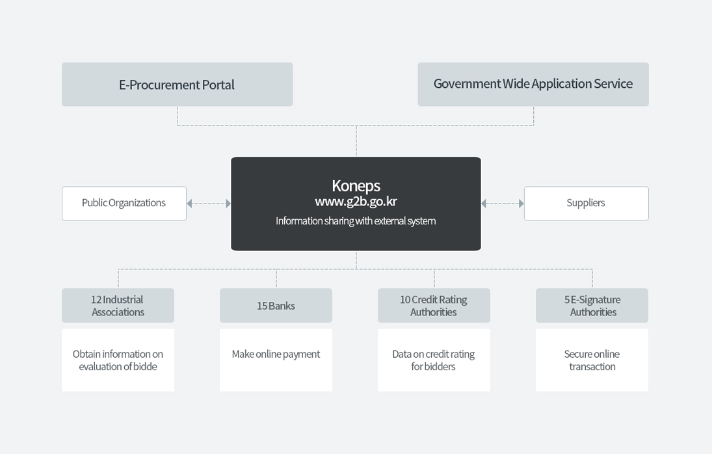Screen dimensions: 712x454
Task: Click 'Make online payment' text
Action: (x=276, y=354)
